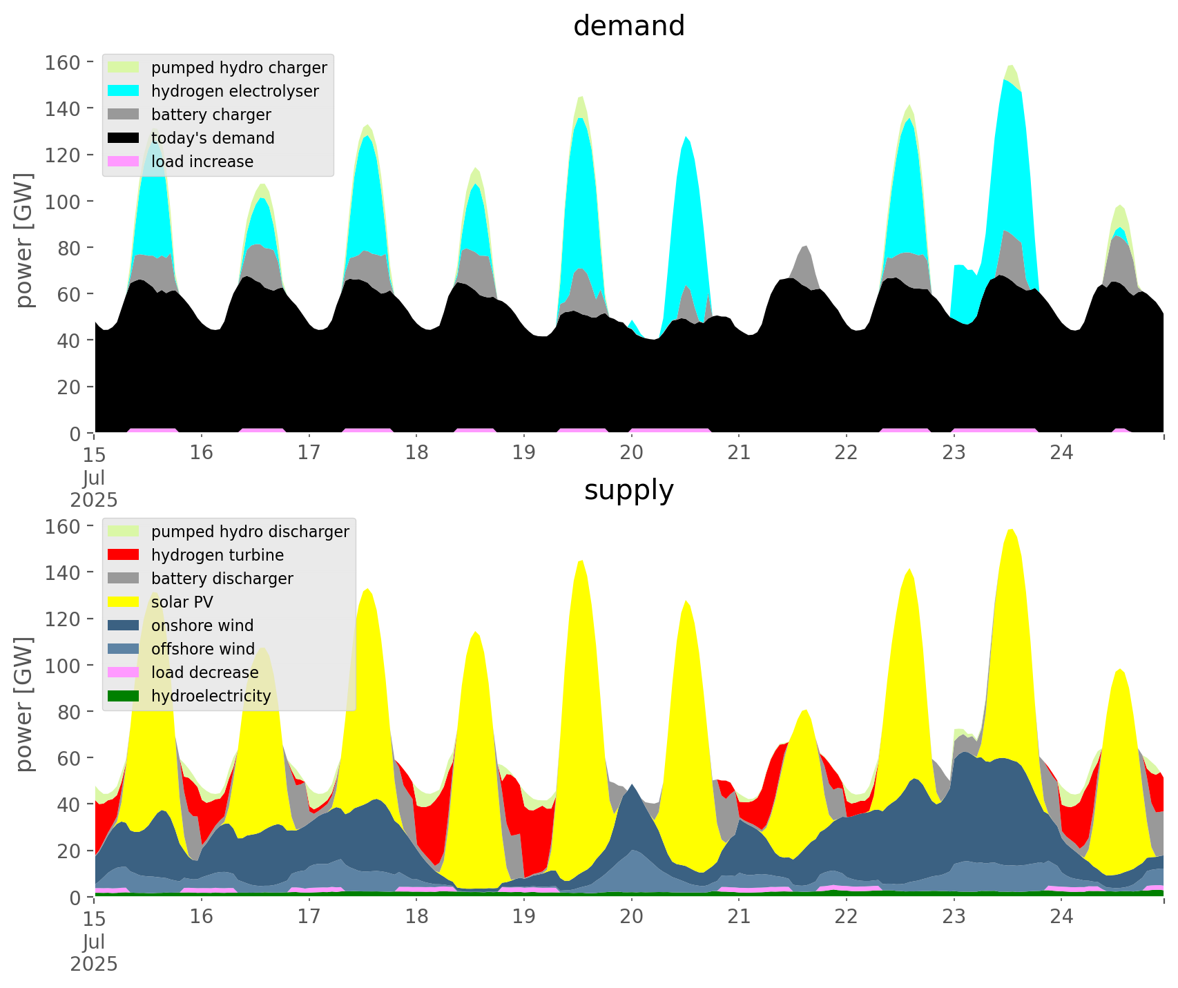
Task: Click the power [GW] label of supply chart
Action: tap(24, 704)
